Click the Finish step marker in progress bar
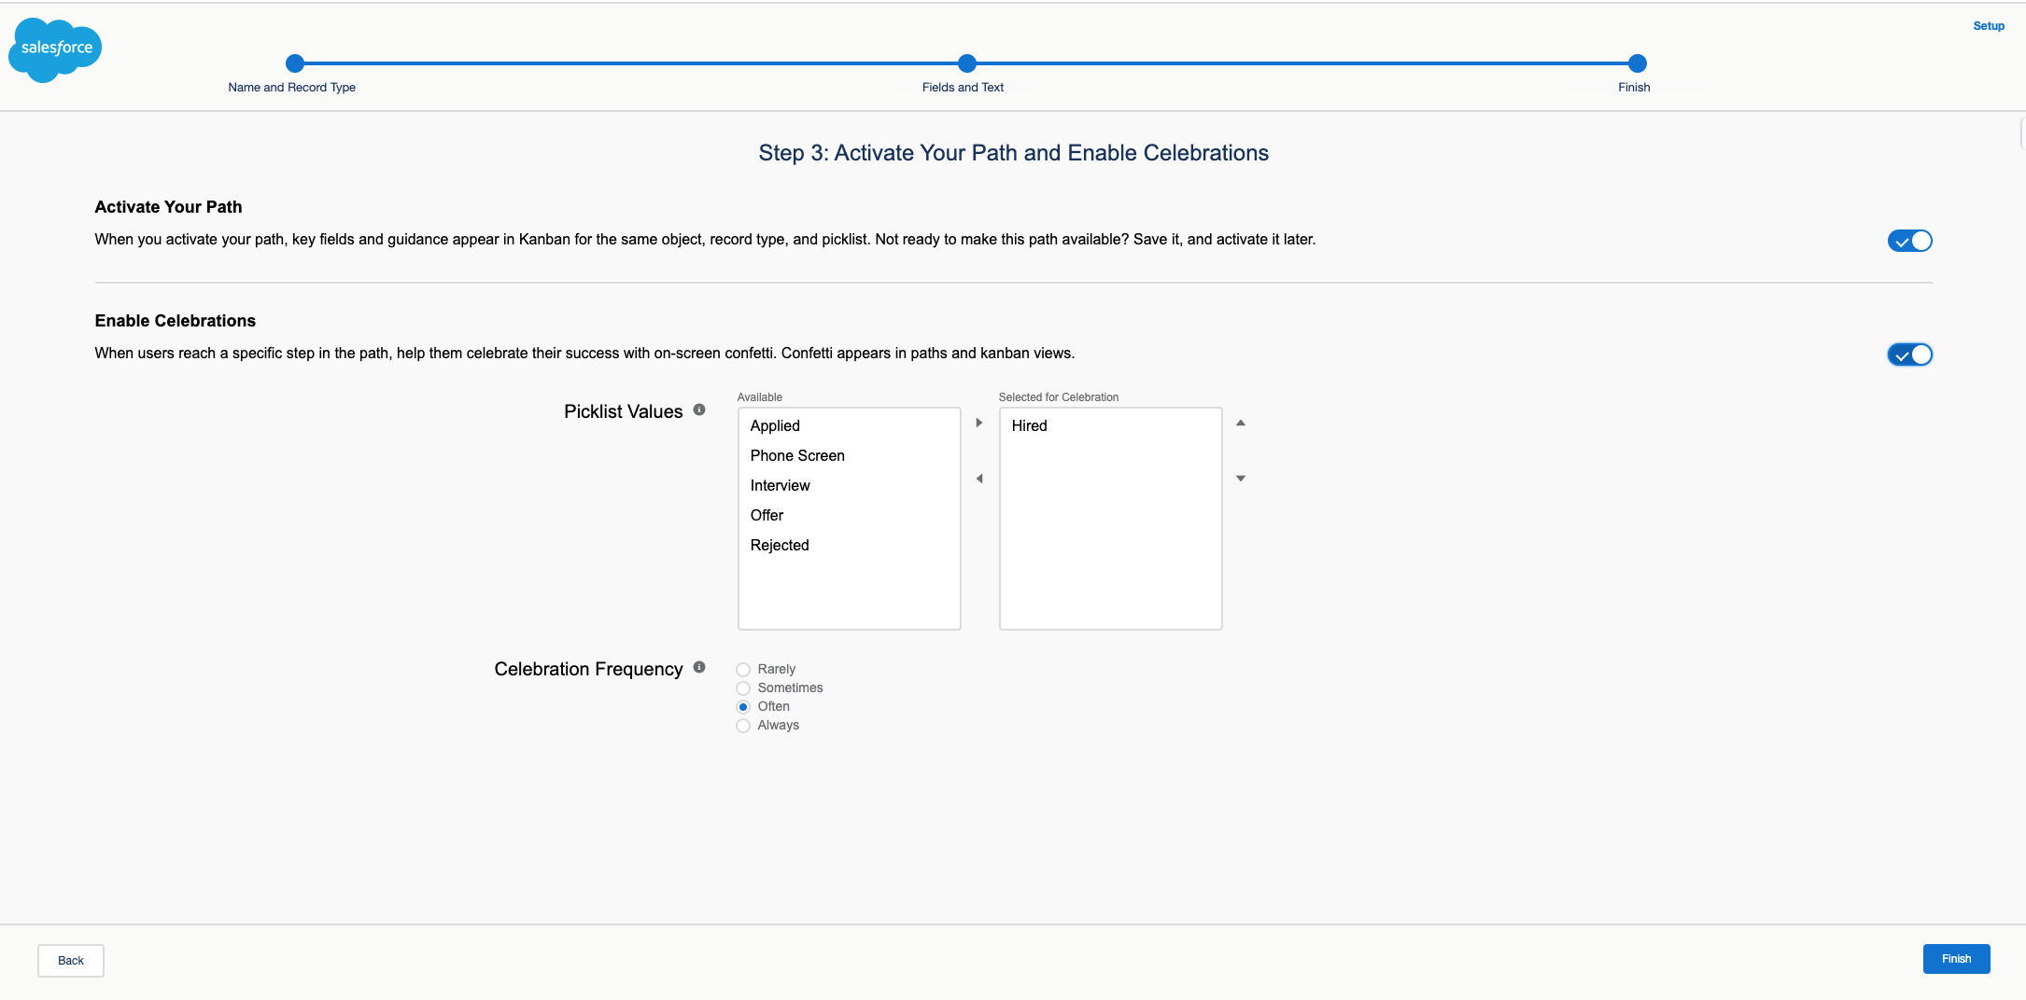The width and height of the screenshot is (2026, 1000). point(1637,63)
